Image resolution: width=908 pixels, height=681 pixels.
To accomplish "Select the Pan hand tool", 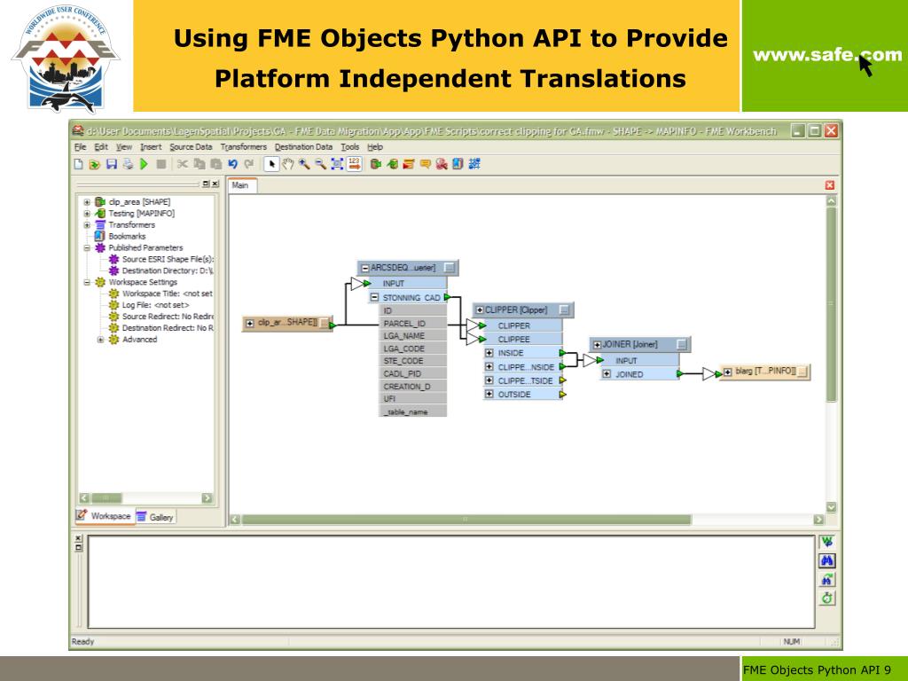I will click(x=288, y=164).
